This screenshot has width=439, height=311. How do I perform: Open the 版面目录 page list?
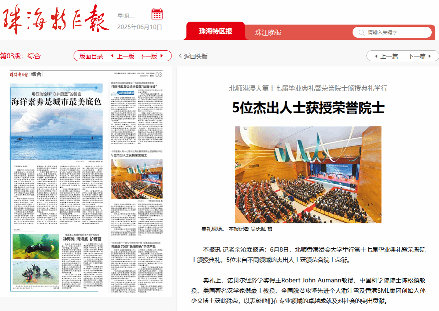tap(91, 56)
